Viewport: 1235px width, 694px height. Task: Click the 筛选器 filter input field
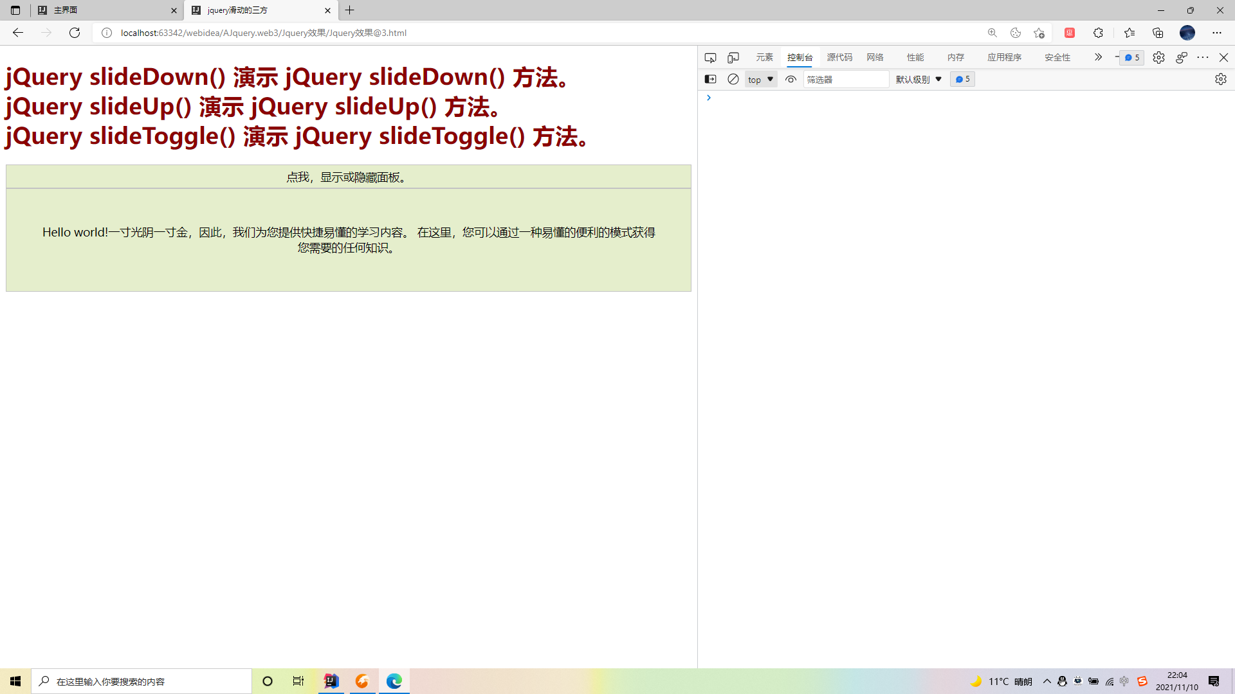846,79
